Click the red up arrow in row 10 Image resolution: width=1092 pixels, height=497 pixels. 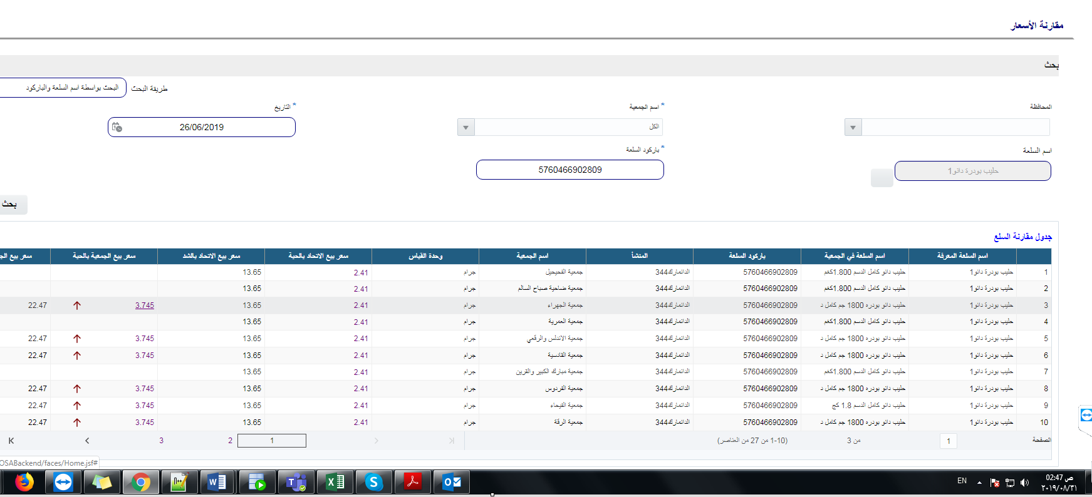pyautogui.click(x=77, y=423)
